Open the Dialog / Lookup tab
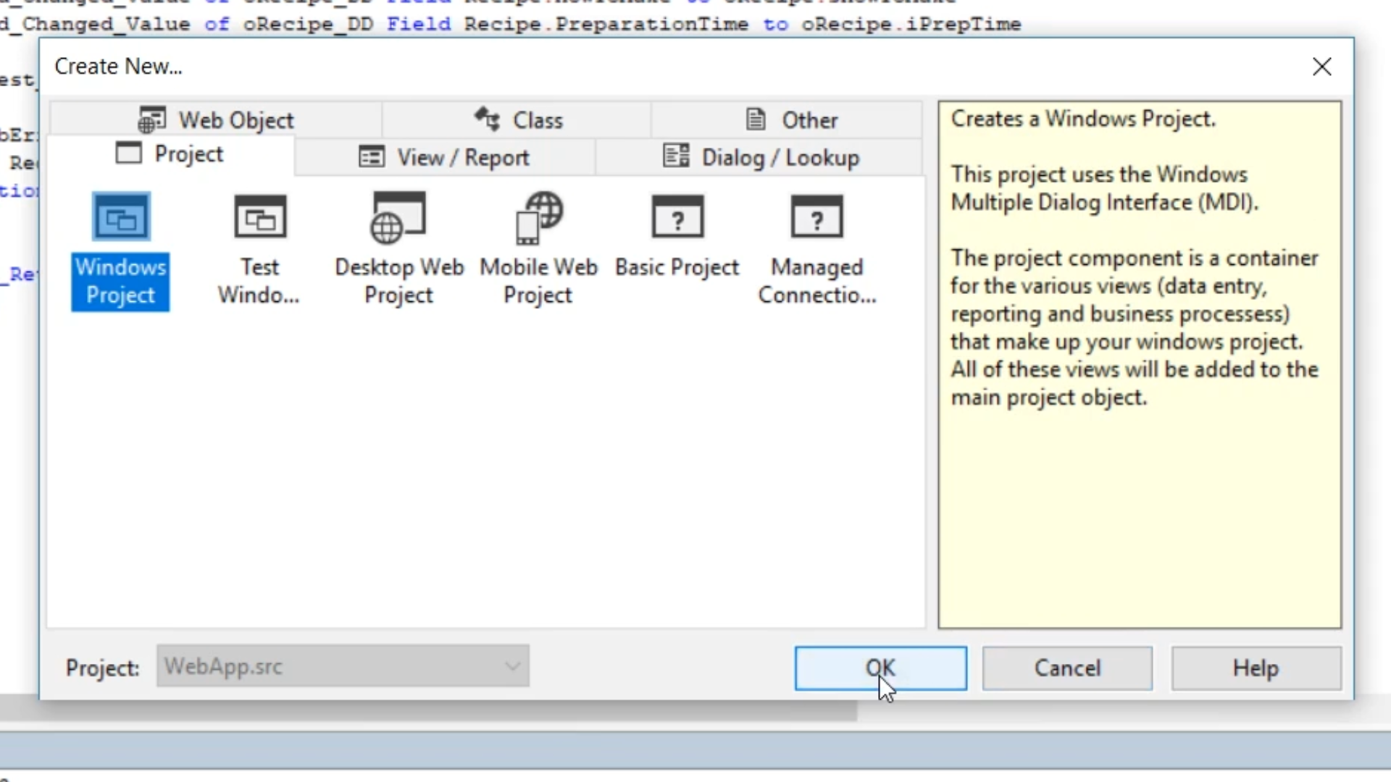Viewport: 1391px width, 782px height. click(760, 157)
